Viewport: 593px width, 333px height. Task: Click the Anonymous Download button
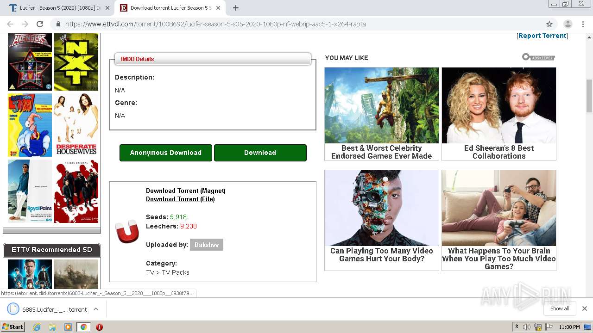tap(166, 153)
